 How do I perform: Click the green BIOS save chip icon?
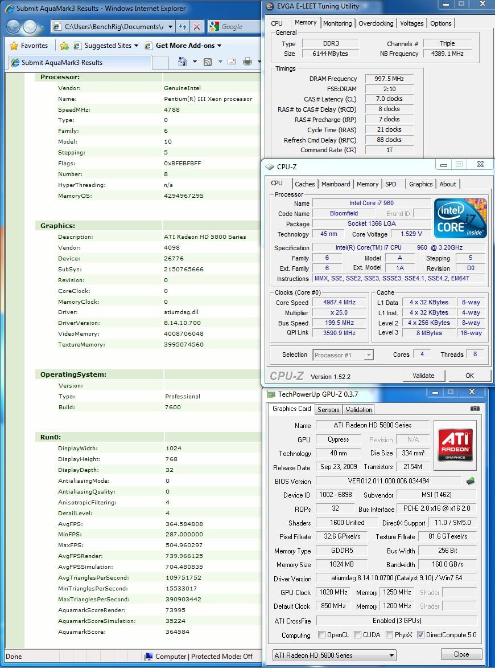point(471,481)
